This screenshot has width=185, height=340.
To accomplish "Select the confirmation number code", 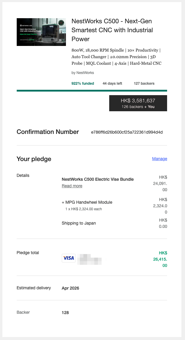I will tap(127, 132).
